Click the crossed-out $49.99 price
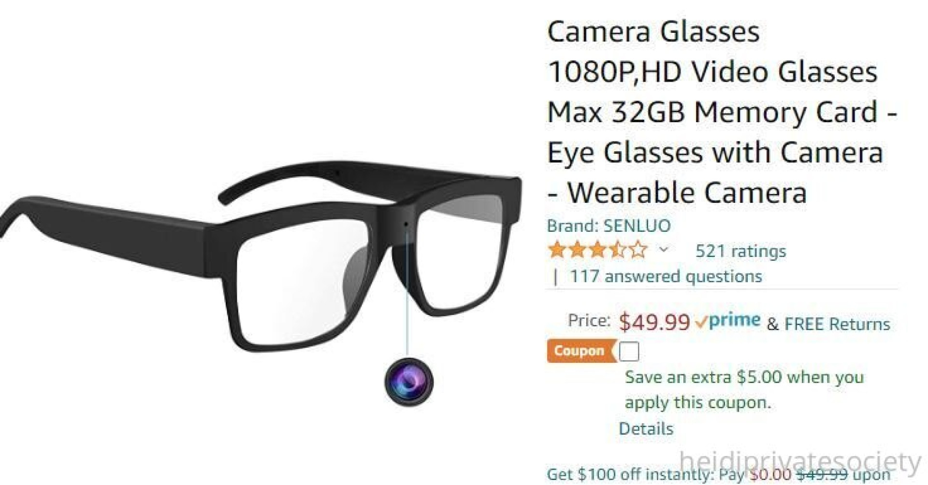Image resolution: width=928 pixels, height=485 pixels. 822,474
